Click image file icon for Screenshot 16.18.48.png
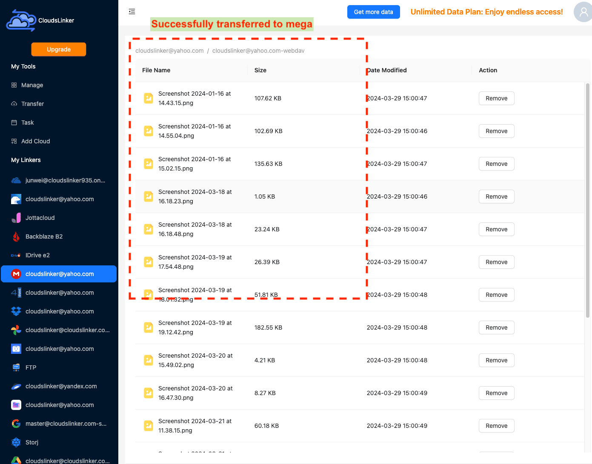This screenshot has height=464, width=592. click(x=149, y=229)
